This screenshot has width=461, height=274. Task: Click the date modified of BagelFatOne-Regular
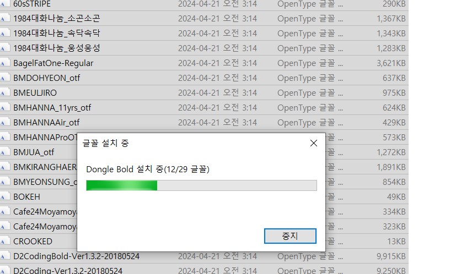tap(218, 63)
